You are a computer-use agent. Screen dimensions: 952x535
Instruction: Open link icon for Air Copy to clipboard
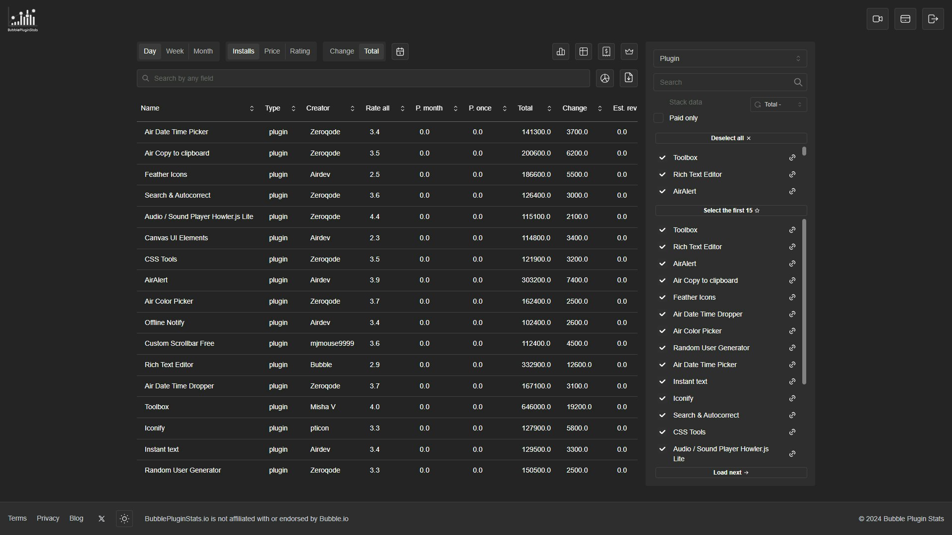point(792,280)
